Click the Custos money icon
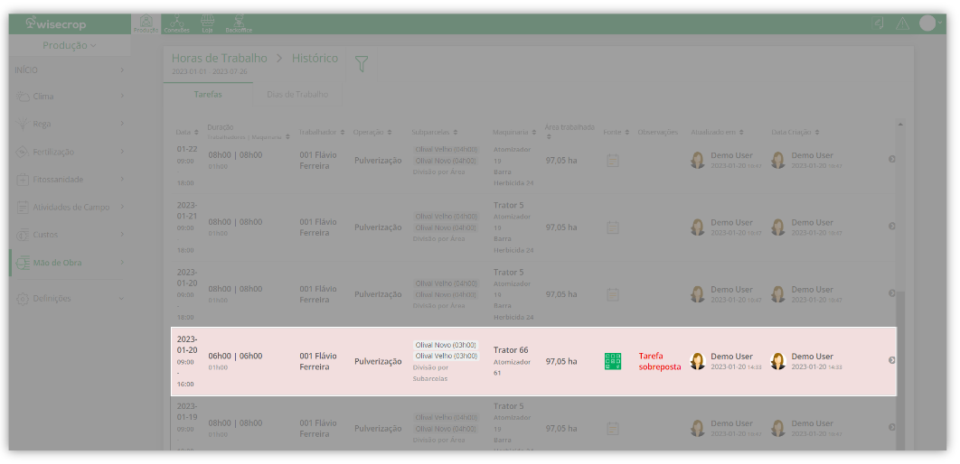This screenshot has height=464, width=960. pyautogui.click(x=23, y=235)
